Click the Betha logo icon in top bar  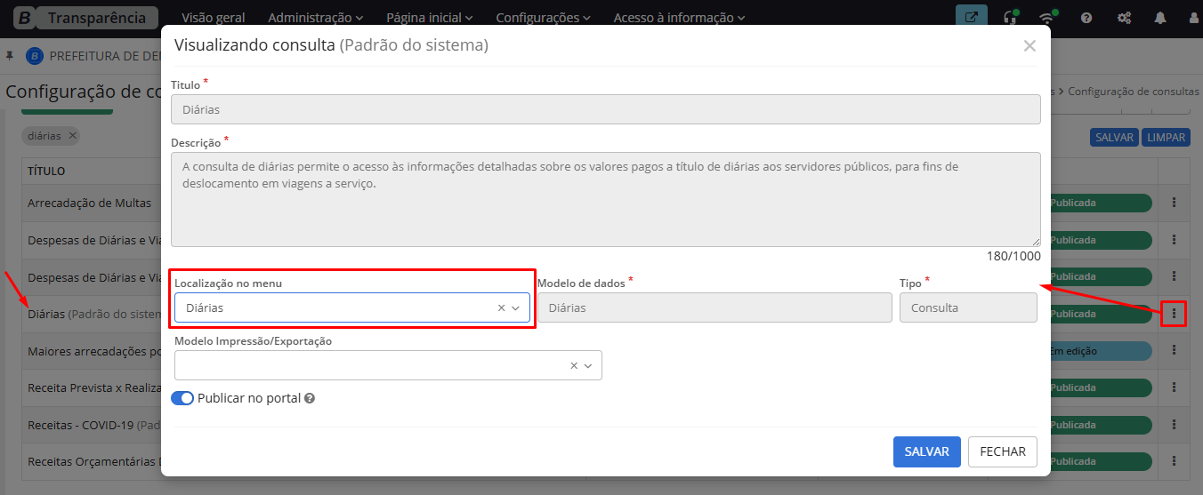click(x=23, y=18)
